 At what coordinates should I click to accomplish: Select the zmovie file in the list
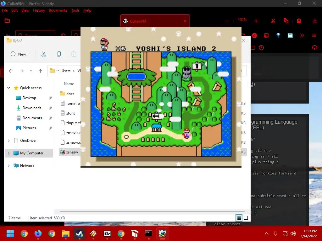(x=70, y=133)
